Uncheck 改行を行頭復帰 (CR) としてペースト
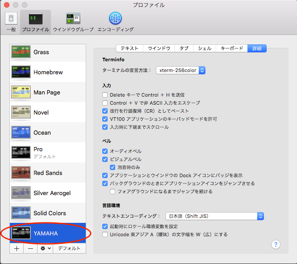The width and height of the screenshot is (297, 264). click(105, 111)
